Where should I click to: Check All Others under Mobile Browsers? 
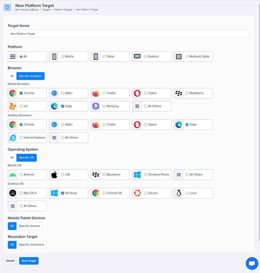click(x=145, y=106)
